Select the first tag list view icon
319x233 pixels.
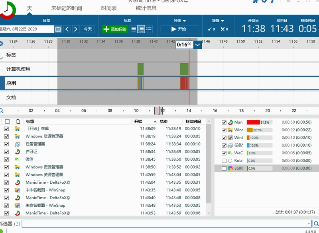click(x=133, y=29)
